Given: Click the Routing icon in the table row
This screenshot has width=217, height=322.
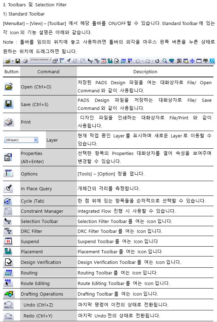Looking at the screenshot, I should coord(8,273).
